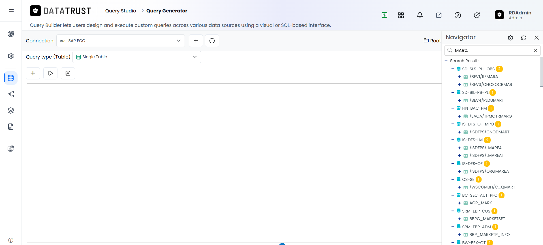Collapse the Search Result root node
The width and height of the screenshot is (543, 245).
[x=446, y=61]
